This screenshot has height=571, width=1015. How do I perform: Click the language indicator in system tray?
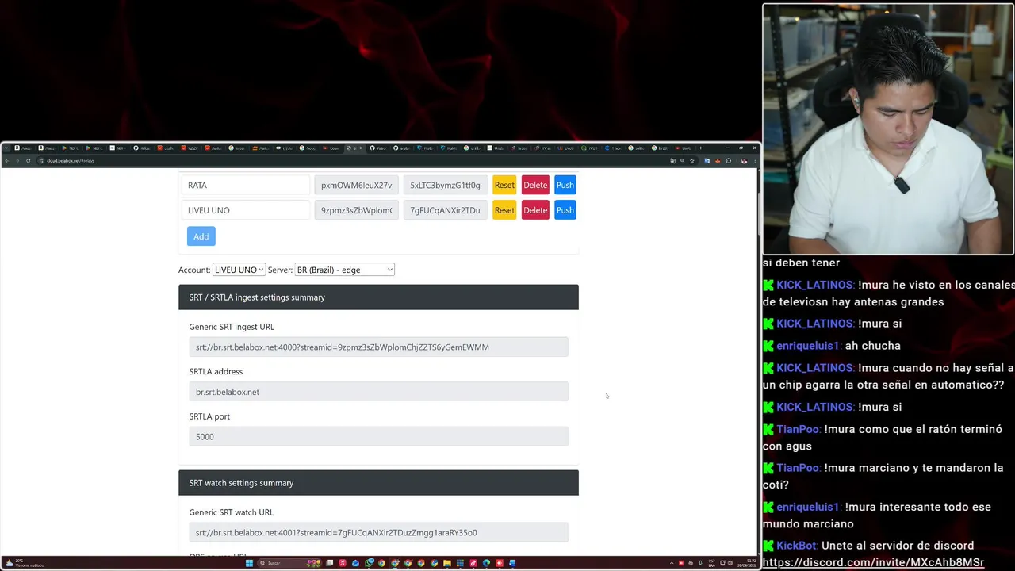pos(712,563)
